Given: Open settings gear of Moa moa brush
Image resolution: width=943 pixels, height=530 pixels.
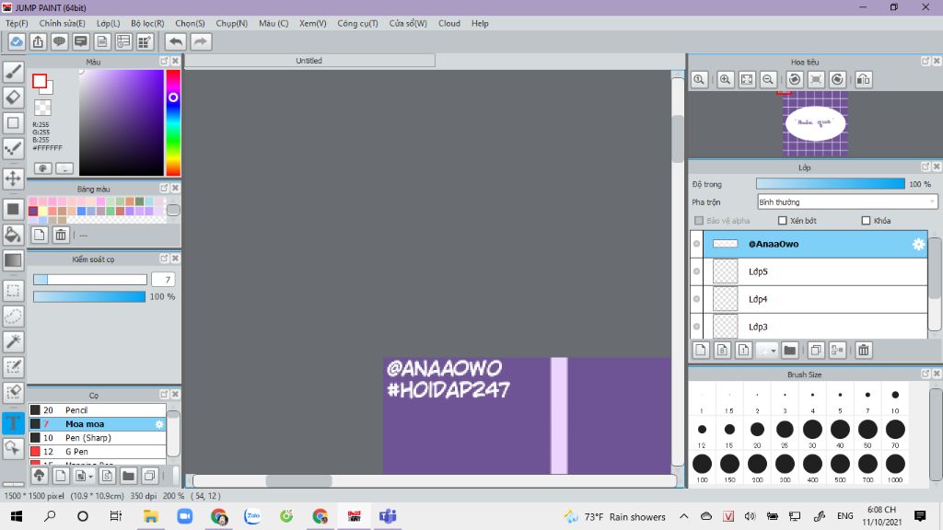Looking at the screenshot, I should click(x=159, y=424).
